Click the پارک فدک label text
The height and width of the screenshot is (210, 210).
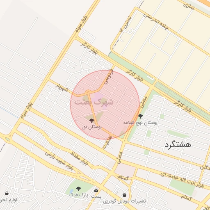tap(78, 195)
